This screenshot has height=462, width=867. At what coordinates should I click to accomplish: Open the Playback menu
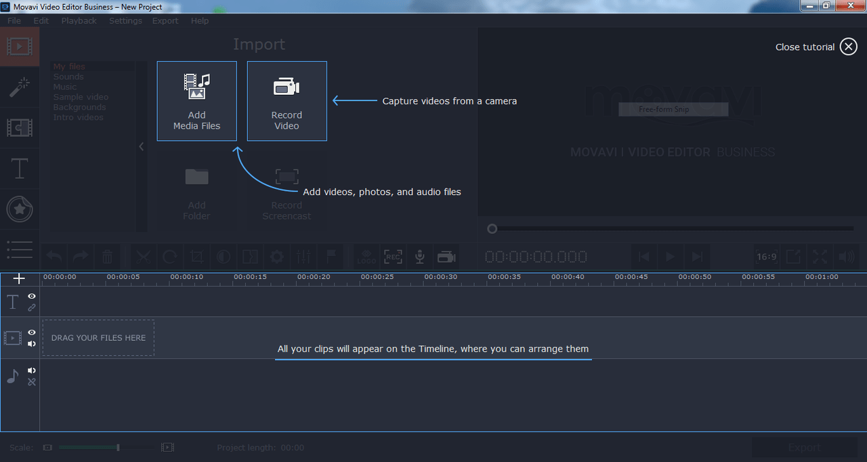[79, 21]
